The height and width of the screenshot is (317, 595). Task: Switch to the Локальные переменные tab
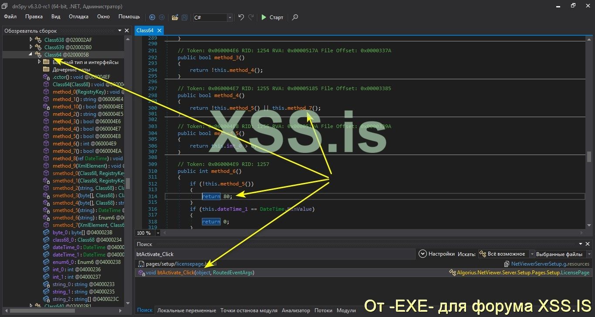click(x=186, y=310)
